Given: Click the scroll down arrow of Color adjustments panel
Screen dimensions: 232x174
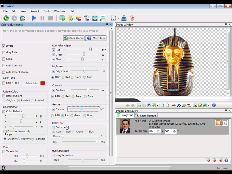Looking at the screenshot, I should click(x=111, y=163).
